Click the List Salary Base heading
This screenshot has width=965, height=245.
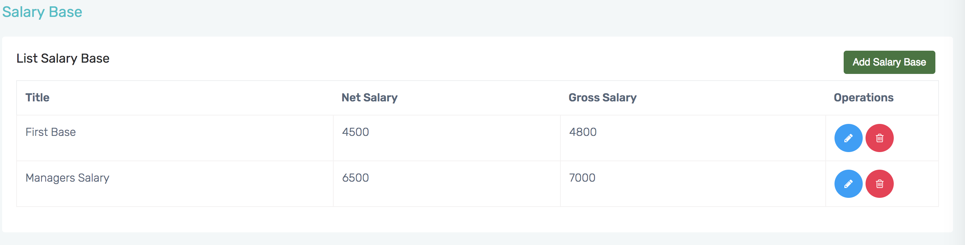[63, 58]
